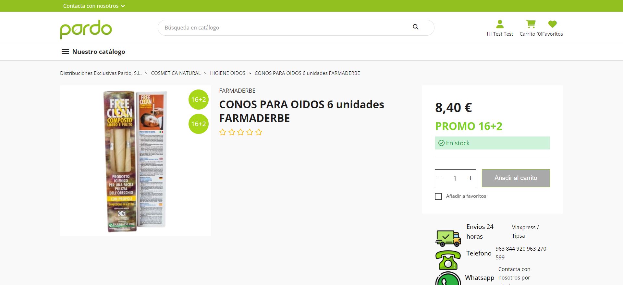623x285 pixels.
Task: Click the FARMADERBE brand link
Action: 237,91
